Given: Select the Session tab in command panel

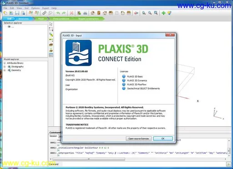Looking at the screenshot, I should click(x=53, y=136).
